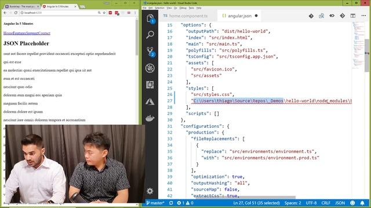Click the Contact link on the web page
371x208 pixels.
tap(44, 33)
